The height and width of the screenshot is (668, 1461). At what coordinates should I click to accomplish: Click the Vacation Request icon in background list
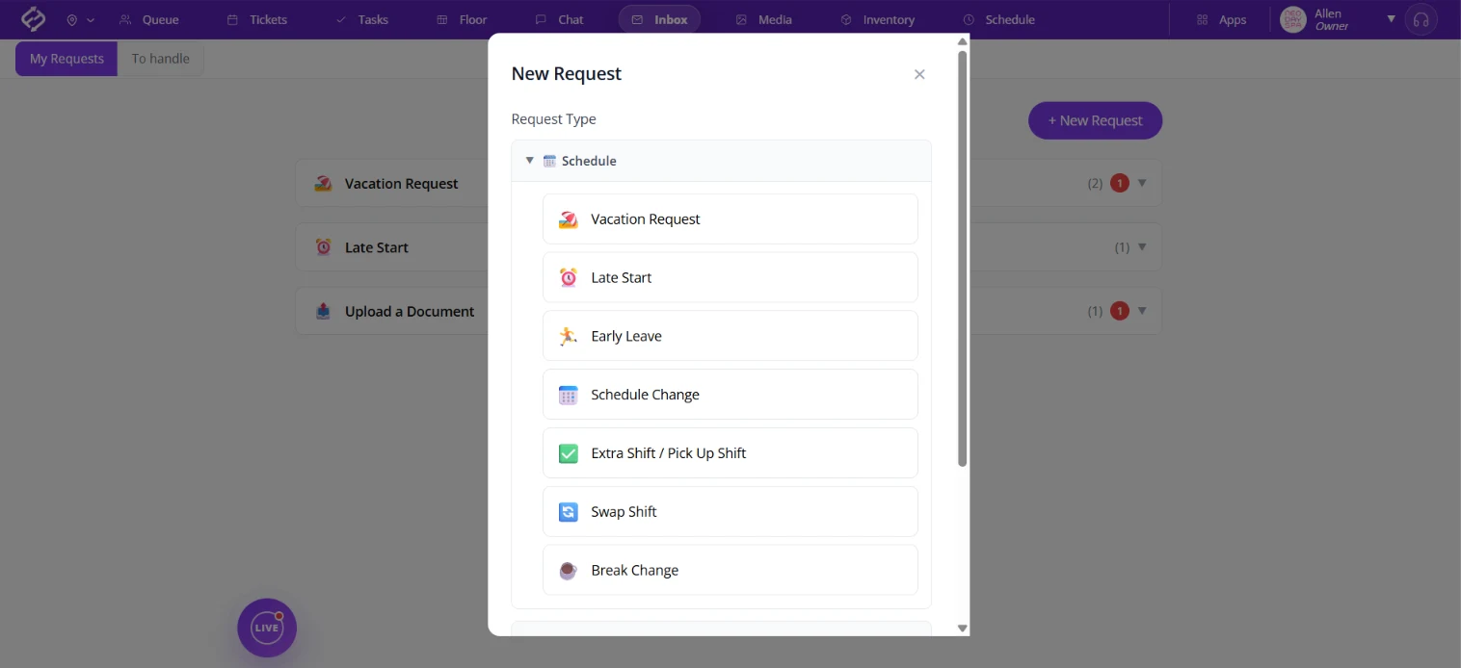[x=324, y=184]
